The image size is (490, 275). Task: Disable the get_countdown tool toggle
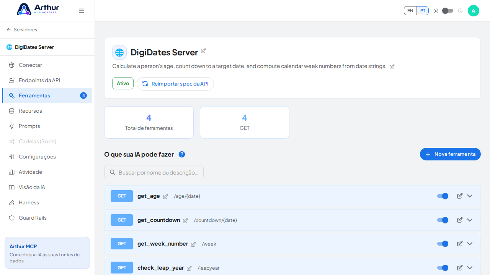coord(443,220)
